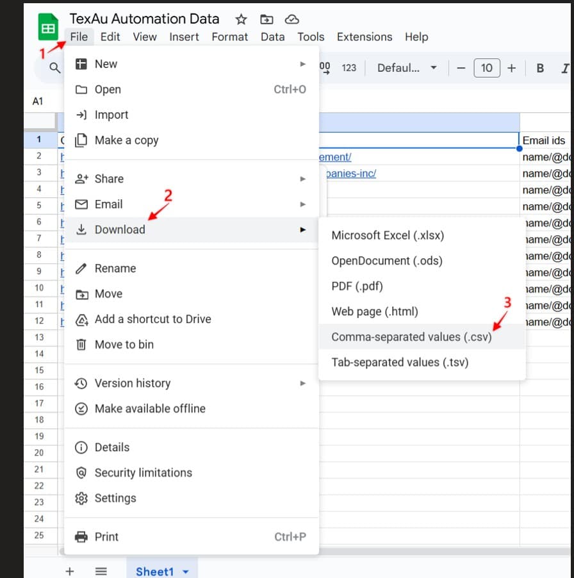The height and width of the screenshot is (578, 574).
Task: Star the TexAu Automation Data spreadsheet
Action: (240, 19)
